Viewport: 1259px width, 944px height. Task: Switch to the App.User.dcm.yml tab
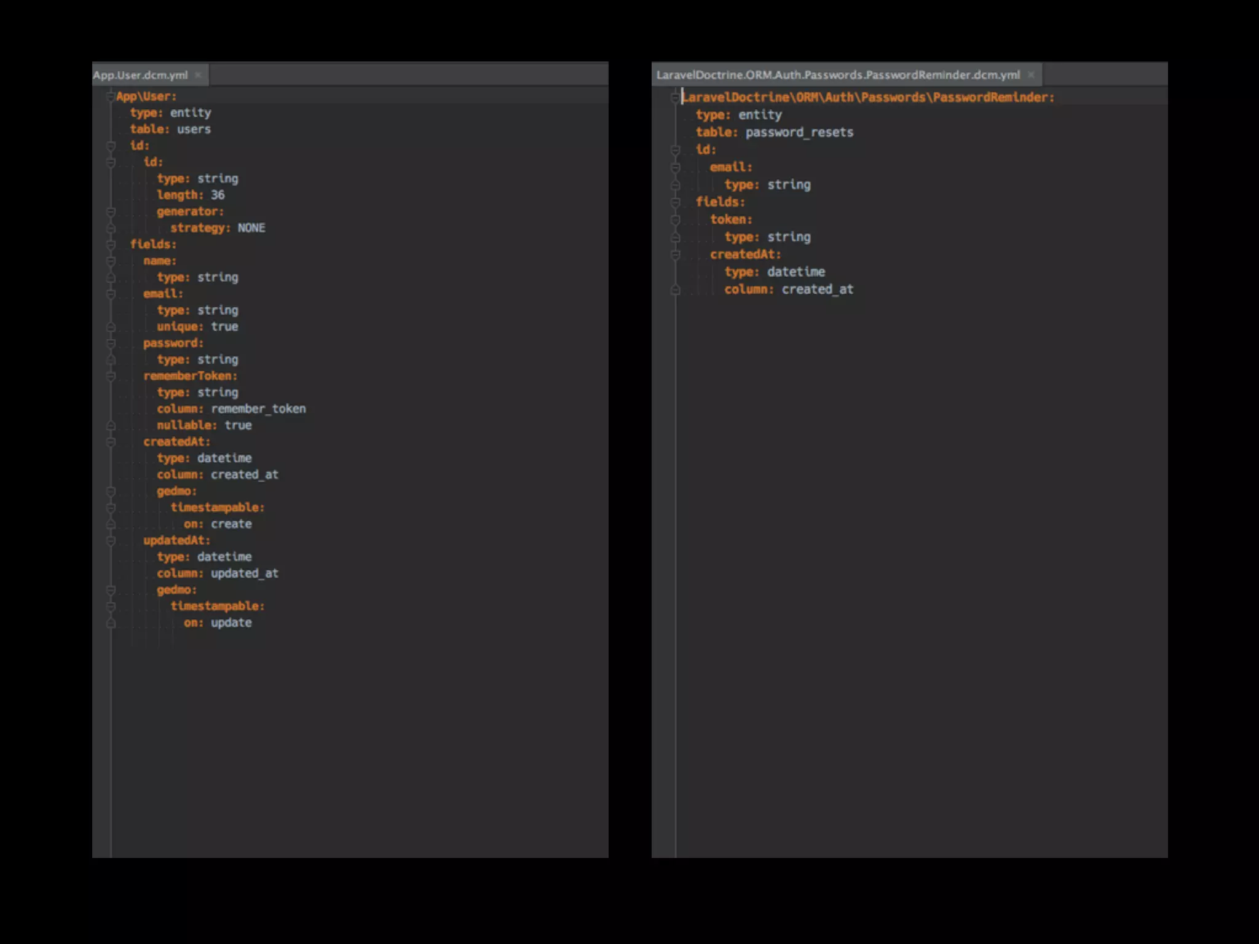pyautogui.click(x=141, y=75)
